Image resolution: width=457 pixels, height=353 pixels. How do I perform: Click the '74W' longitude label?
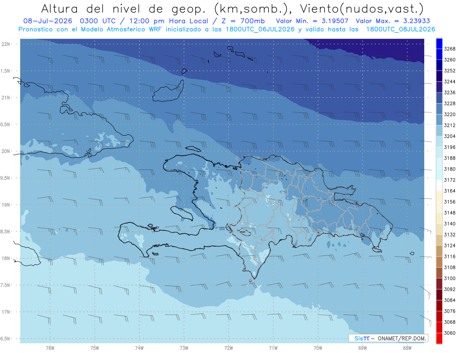pos(139,348)
